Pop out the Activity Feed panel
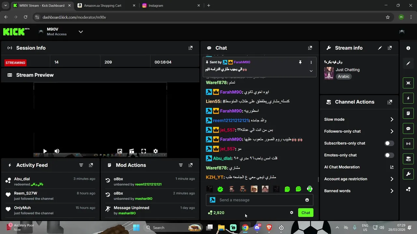The height and width of the screenshot is (234, 417). tap(91, 165)
